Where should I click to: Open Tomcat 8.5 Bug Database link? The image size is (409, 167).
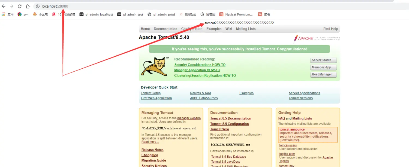click(229, 157)
